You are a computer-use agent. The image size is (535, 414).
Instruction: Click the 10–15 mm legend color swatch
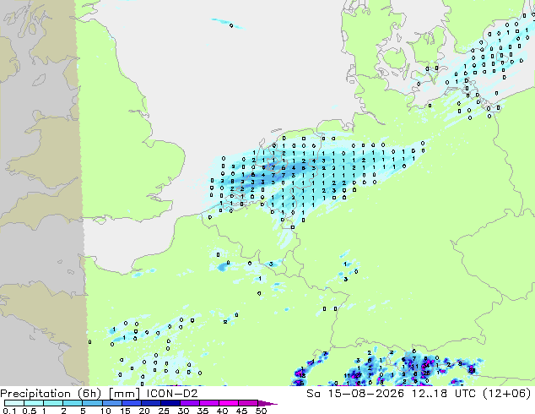pos(111,403)
